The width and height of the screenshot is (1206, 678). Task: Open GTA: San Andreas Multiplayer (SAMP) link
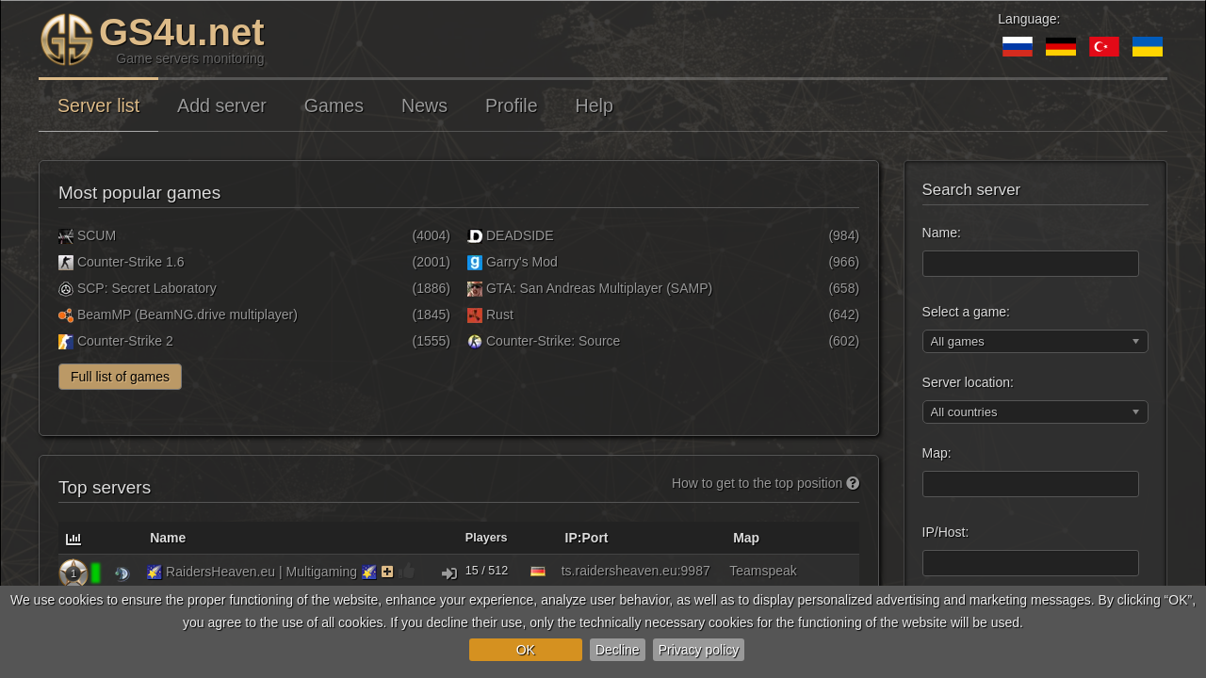pos(598,288)
